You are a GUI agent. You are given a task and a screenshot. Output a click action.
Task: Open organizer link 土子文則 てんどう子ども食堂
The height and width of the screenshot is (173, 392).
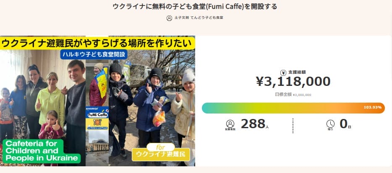pyautogui.click(x=199, y=18)
